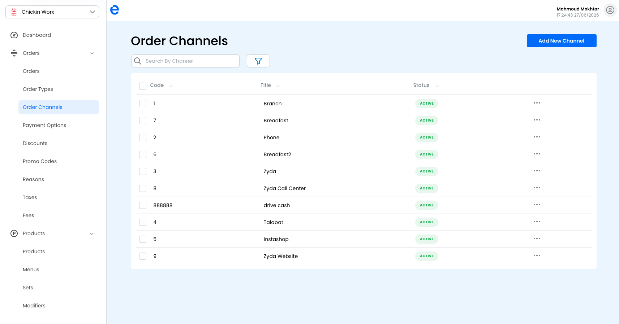
Task: Select the checkbox next to Zyda code 3
Action: click(x=143, y=171)
